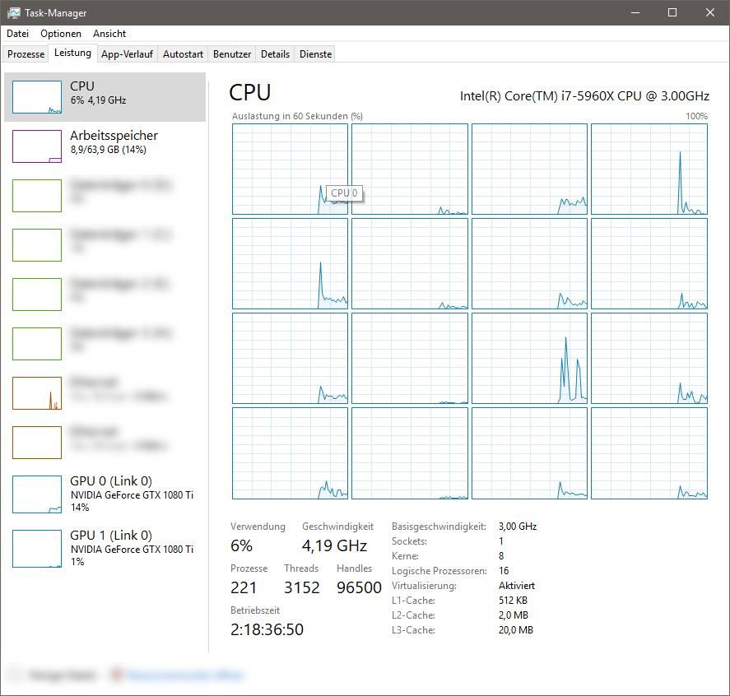Switch to the Prozesse tab
This screenshot has width=730, height=696.
(x=26, y=54)
